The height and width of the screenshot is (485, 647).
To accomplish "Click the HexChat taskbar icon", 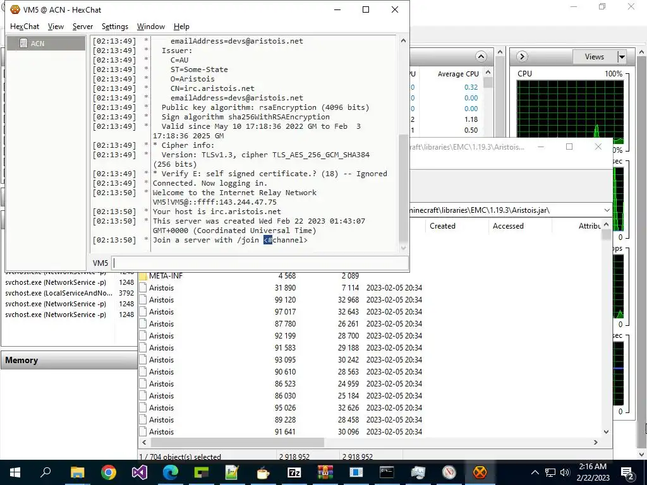I will pos(480,472).
